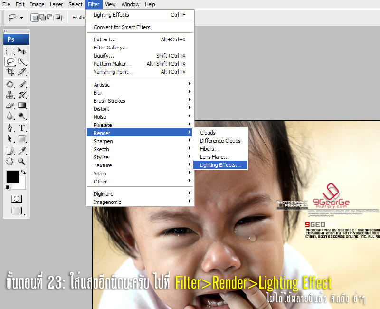Select the Type tool

pyautogui.click(x=22, y=127)
